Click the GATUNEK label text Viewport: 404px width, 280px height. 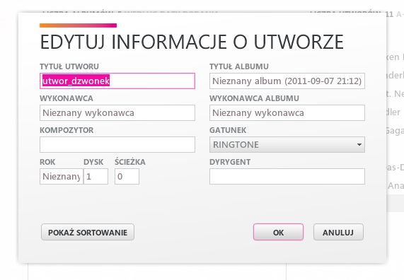(x=228, y=130)
